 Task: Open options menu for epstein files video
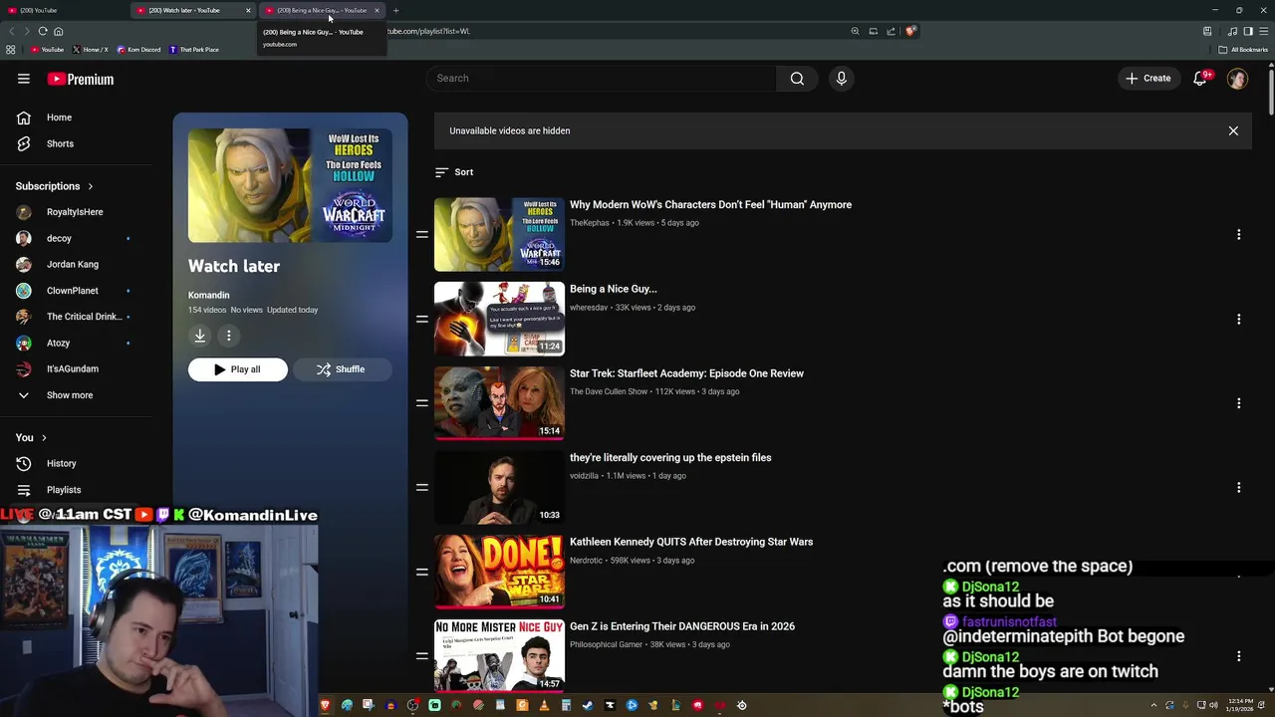[1239, 488]
